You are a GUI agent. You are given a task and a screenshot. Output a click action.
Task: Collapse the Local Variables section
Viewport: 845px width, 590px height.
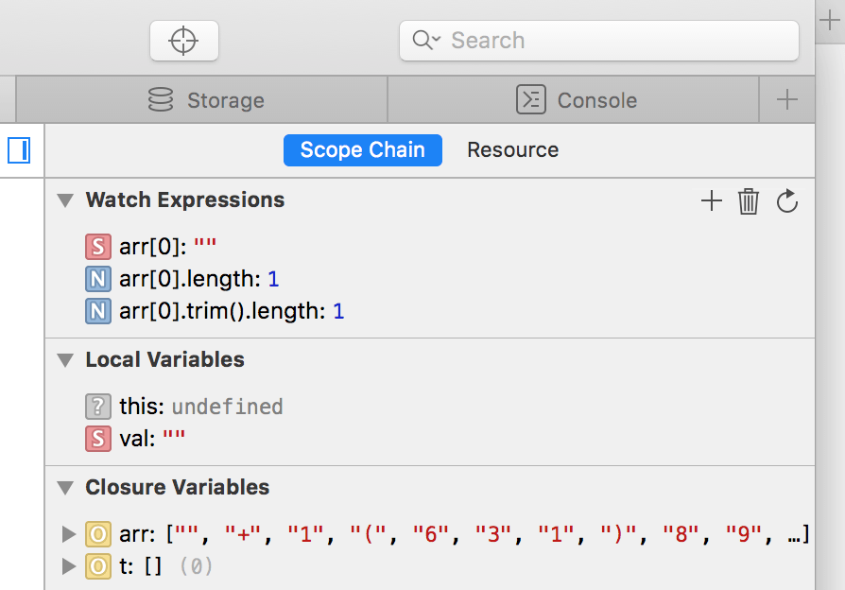[x=65, y=360]
